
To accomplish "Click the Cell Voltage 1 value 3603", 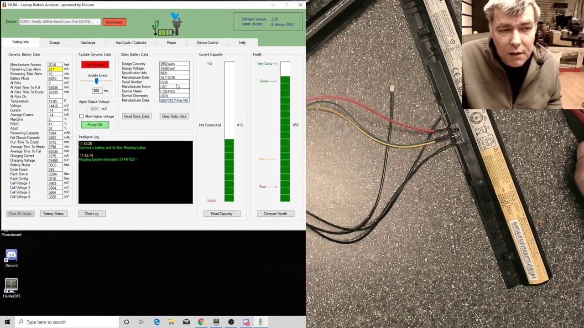I will [x=55, y=183].
